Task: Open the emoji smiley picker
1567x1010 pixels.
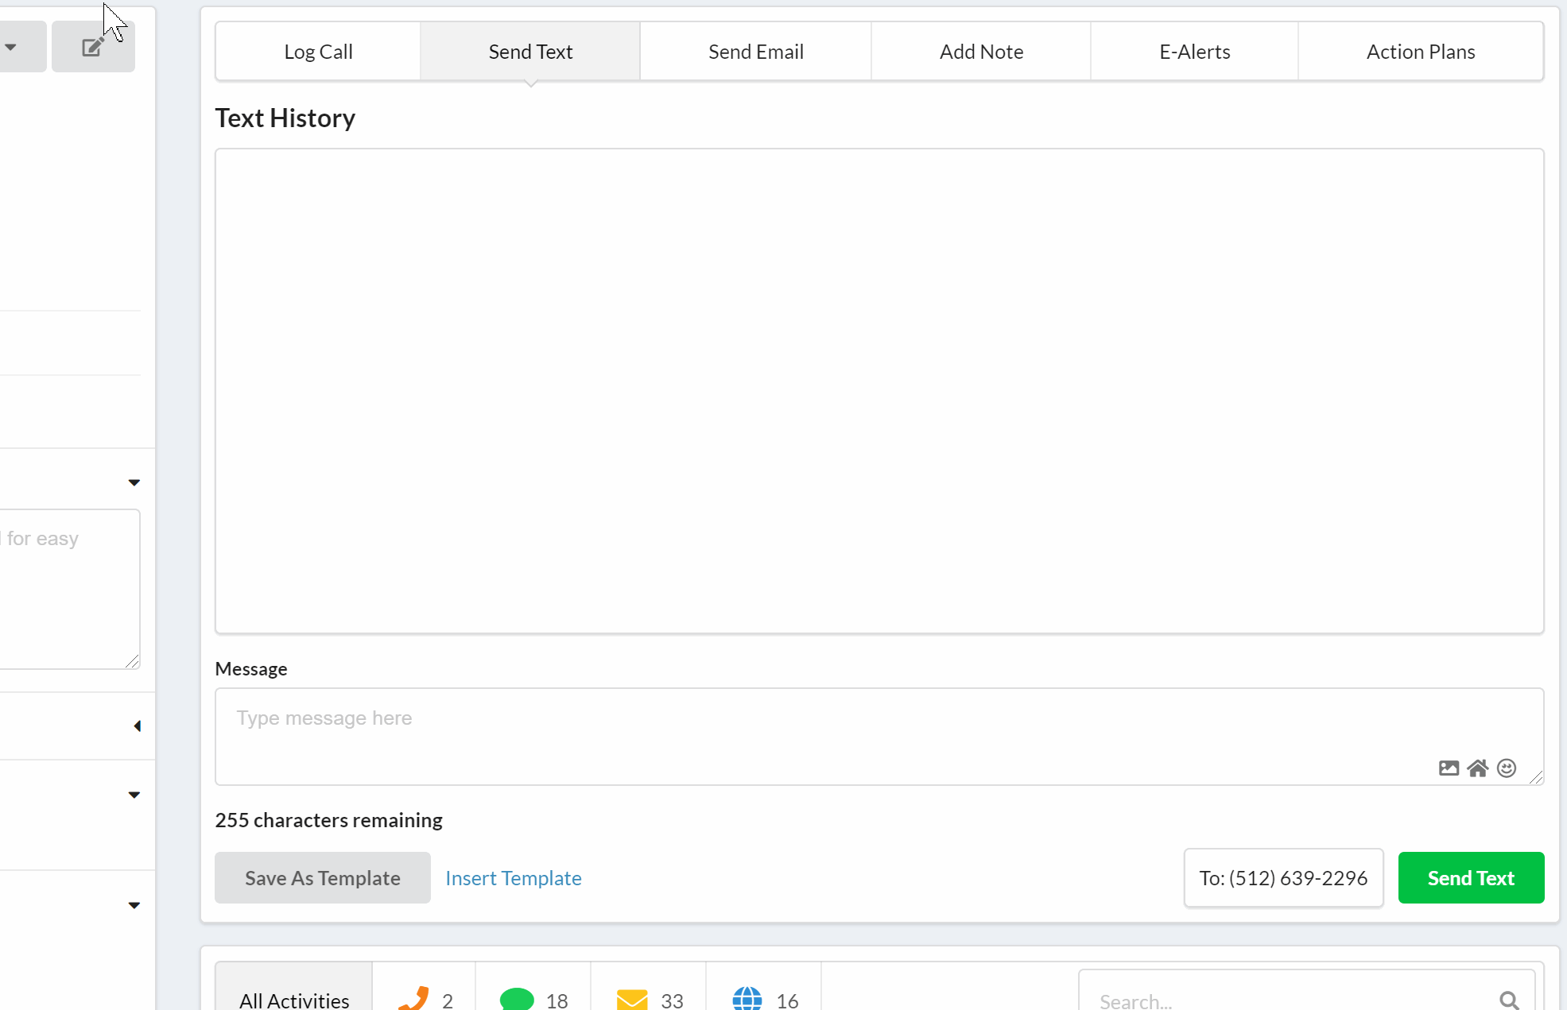Action: click(x=1506, y=768)
